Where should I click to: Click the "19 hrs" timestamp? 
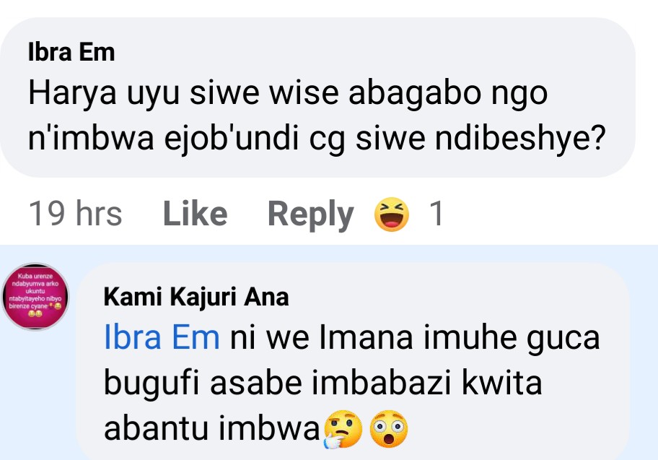coord(75,214)
